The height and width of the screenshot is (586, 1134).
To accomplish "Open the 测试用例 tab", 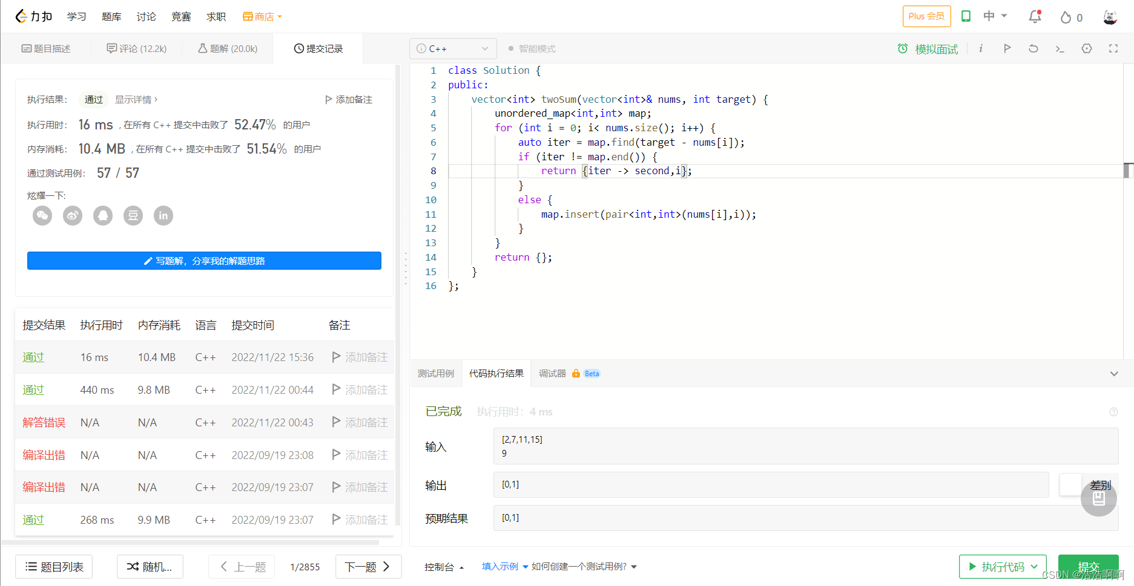I will click(436, 374).
